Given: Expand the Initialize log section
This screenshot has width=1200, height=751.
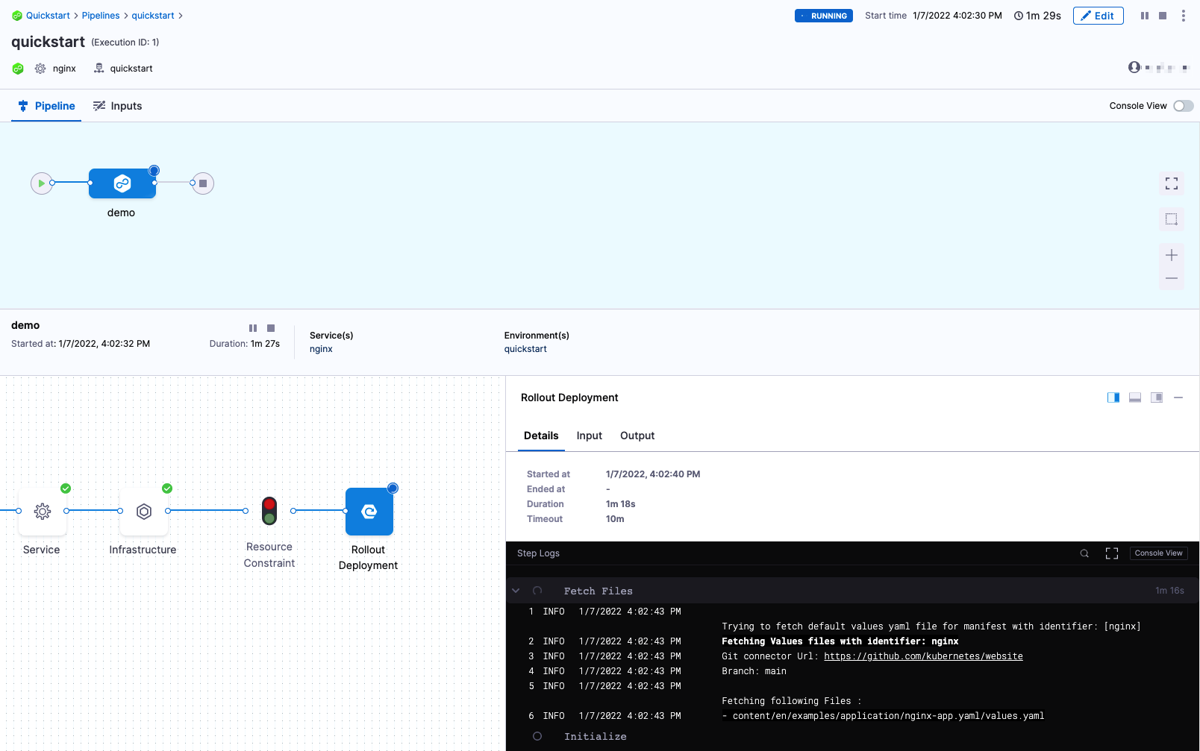Looking at the screenshot, I should [x=595, y=736].
